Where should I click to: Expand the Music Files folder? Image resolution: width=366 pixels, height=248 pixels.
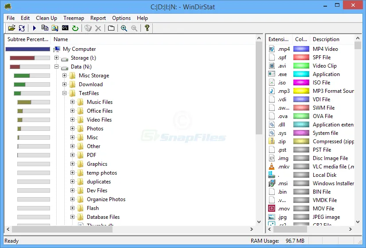pyautogui.click(x=72, y=102)
